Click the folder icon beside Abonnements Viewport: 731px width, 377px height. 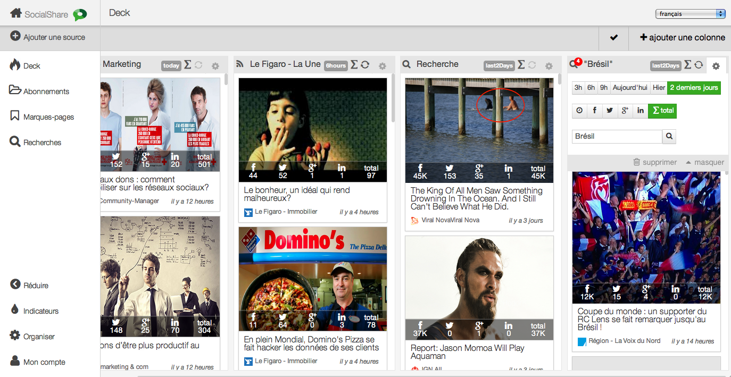click(15, 90)
